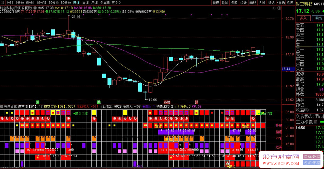The height and width of the screenshot is (169, 324).
Task: Select the 买一 order book row
Action: (310, 49)
